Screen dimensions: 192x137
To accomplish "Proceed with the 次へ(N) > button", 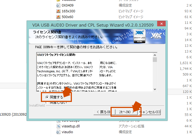I will [x=126, y=112].
